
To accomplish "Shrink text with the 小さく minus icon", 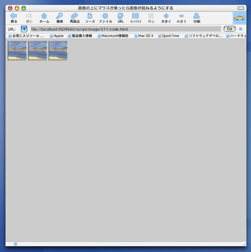I will pyautogui.click(x=181, y=18).
